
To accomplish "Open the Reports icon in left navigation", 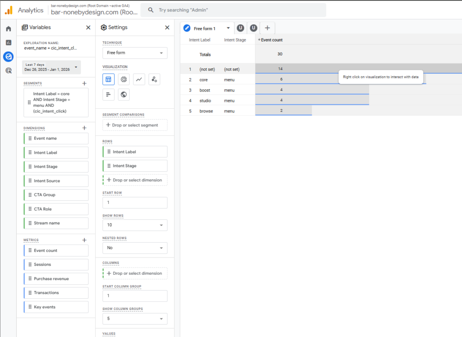I will pyautogui.click(x=8, y=42).
